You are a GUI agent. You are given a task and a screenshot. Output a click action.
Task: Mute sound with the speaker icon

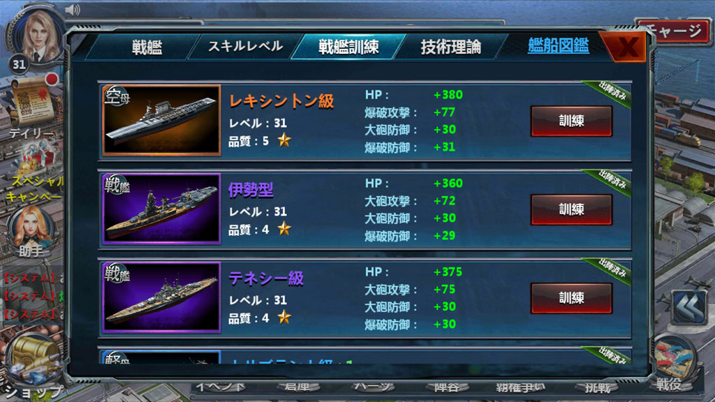(x=73, y=10)
